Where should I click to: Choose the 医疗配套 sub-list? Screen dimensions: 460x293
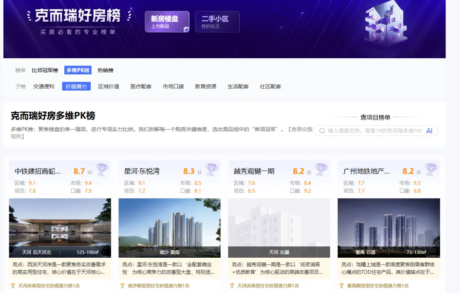(x=141, y=86)
